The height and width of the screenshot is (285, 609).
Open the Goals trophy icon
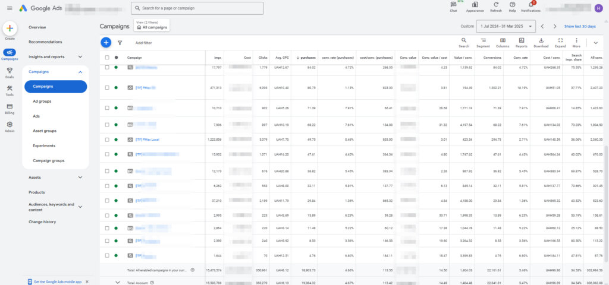point(10,71)
